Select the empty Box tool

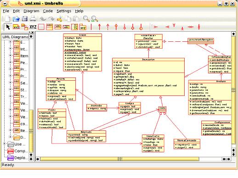41,27
